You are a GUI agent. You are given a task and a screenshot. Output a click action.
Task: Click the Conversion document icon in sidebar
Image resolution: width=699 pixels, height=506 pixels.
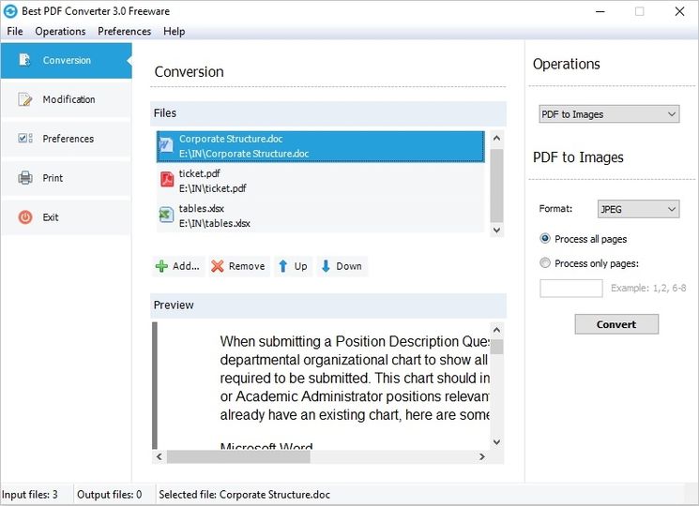(x=24, y=60)
